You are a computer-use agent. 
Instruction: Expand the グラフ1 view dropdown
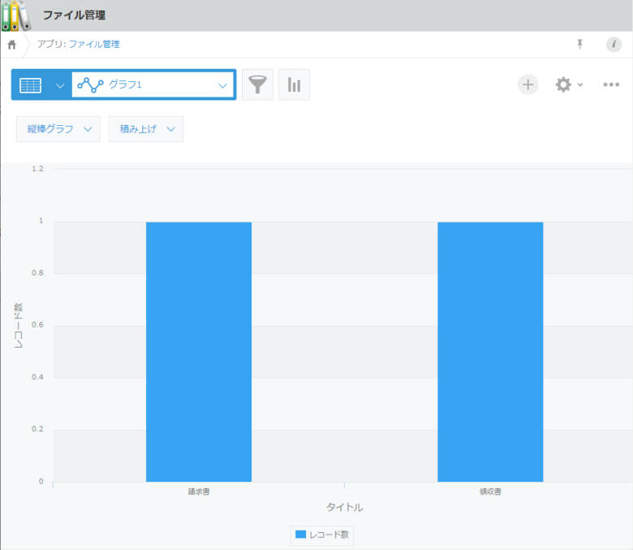[222, 84]
